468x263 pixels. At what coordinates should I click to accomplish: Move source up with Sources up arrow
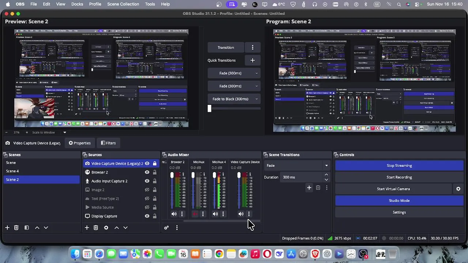click(x=116, y=228)
